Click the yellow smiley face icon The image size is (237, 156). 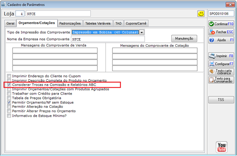click(x=201, y=14)
